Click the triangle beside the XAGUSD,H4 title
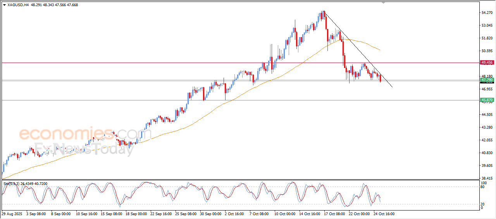Viewport: 496px width, 219px height. pos(4,5)
